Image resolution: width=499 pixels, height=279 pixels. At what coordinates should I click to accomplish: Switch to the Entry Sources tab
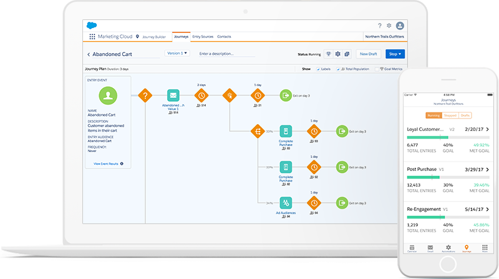[203, 37]
